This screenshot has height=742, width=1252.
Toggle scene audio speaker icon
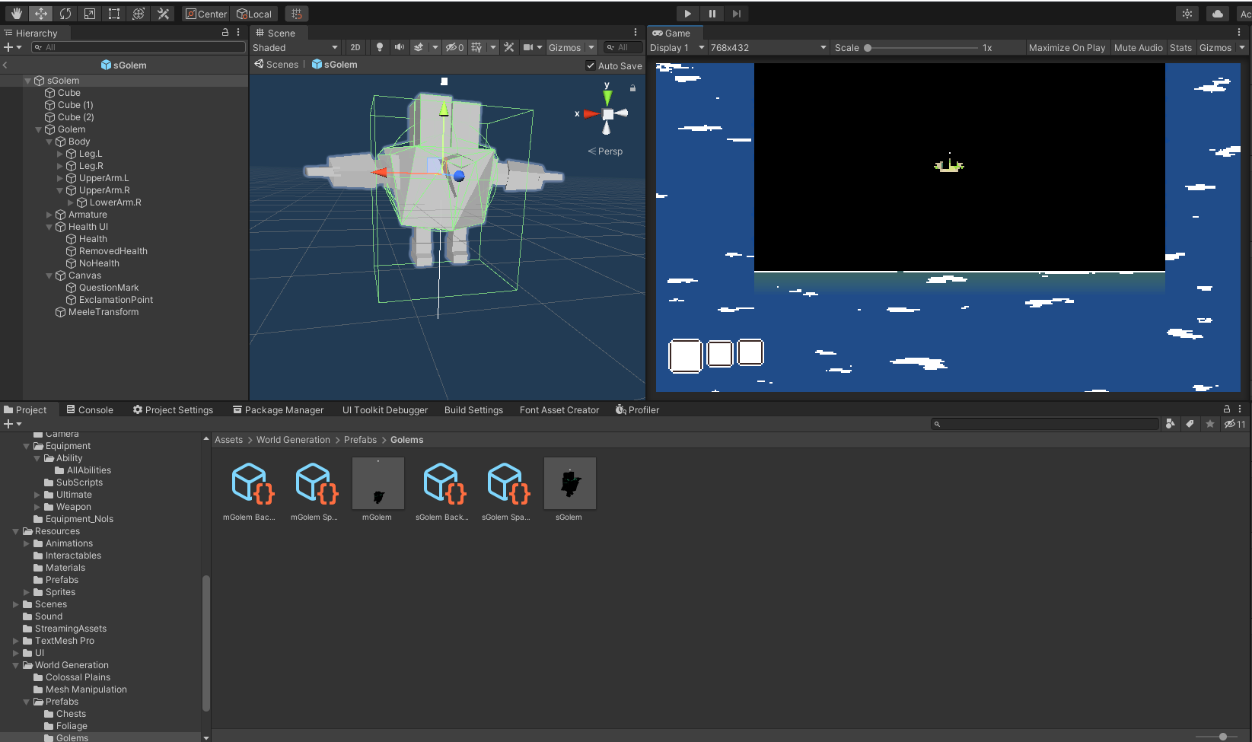(399, 47)
